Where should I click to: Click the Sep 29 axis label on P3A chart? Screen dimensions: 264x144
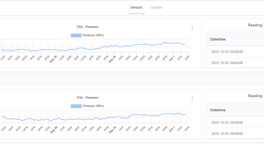(x=54, y=129)
